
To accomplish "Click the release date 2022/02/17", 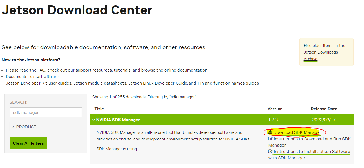I will (x=324, y=120).
